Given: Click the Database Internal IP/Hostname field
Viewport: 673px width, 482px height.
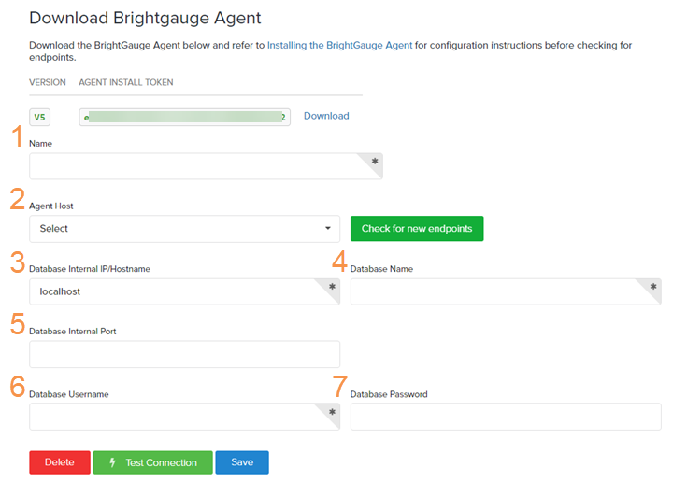Looking at the screenshot, I should [184, 291].
